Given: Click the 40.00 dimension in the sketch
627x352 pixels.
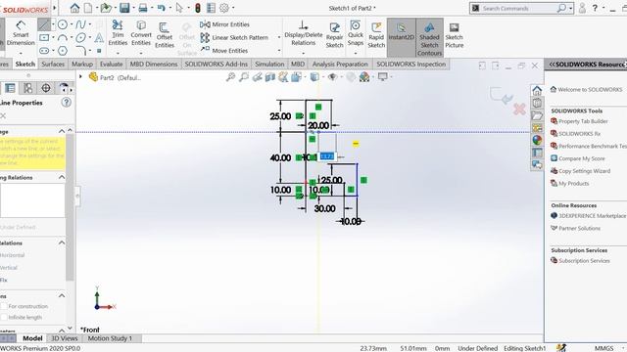Looking at the screenshot, I should click(x=280, y=157).
